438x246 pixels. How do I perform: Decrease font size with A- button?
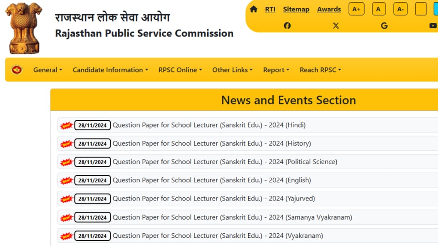coord(400,9)
